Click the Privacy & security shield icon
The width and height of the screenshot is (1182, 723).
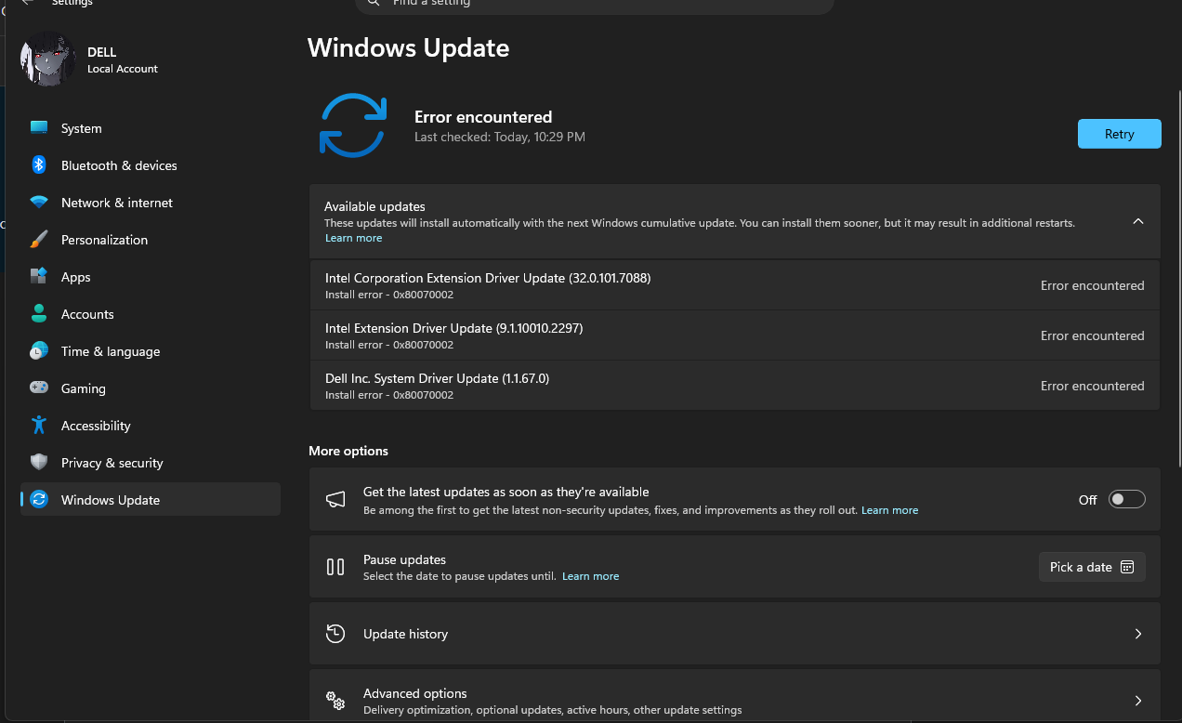39,463
